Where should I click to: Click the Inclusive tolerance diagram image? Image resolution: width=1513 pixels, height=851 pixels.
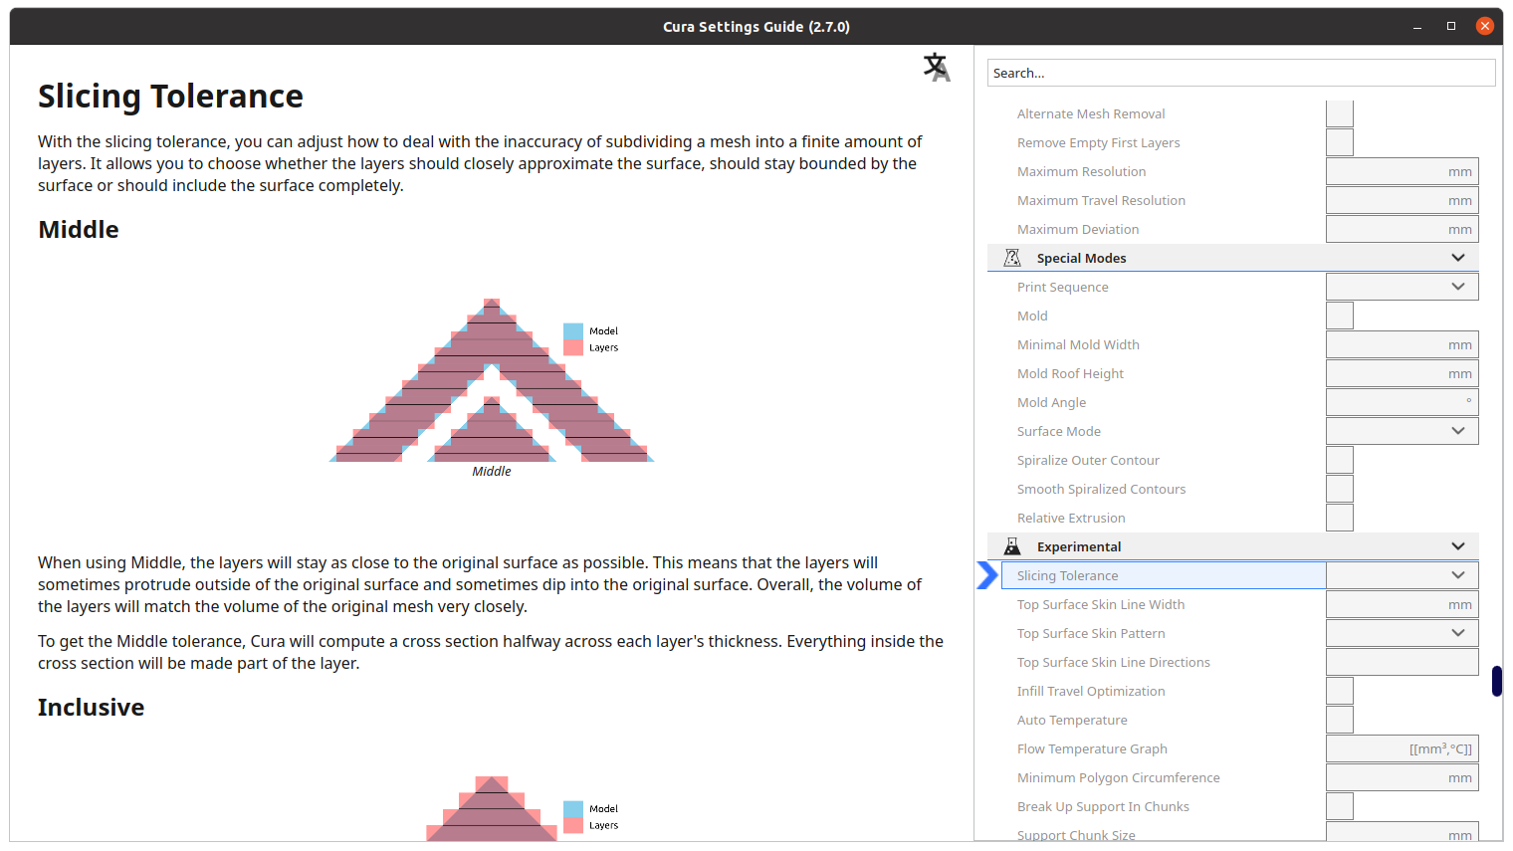[522, 808]
